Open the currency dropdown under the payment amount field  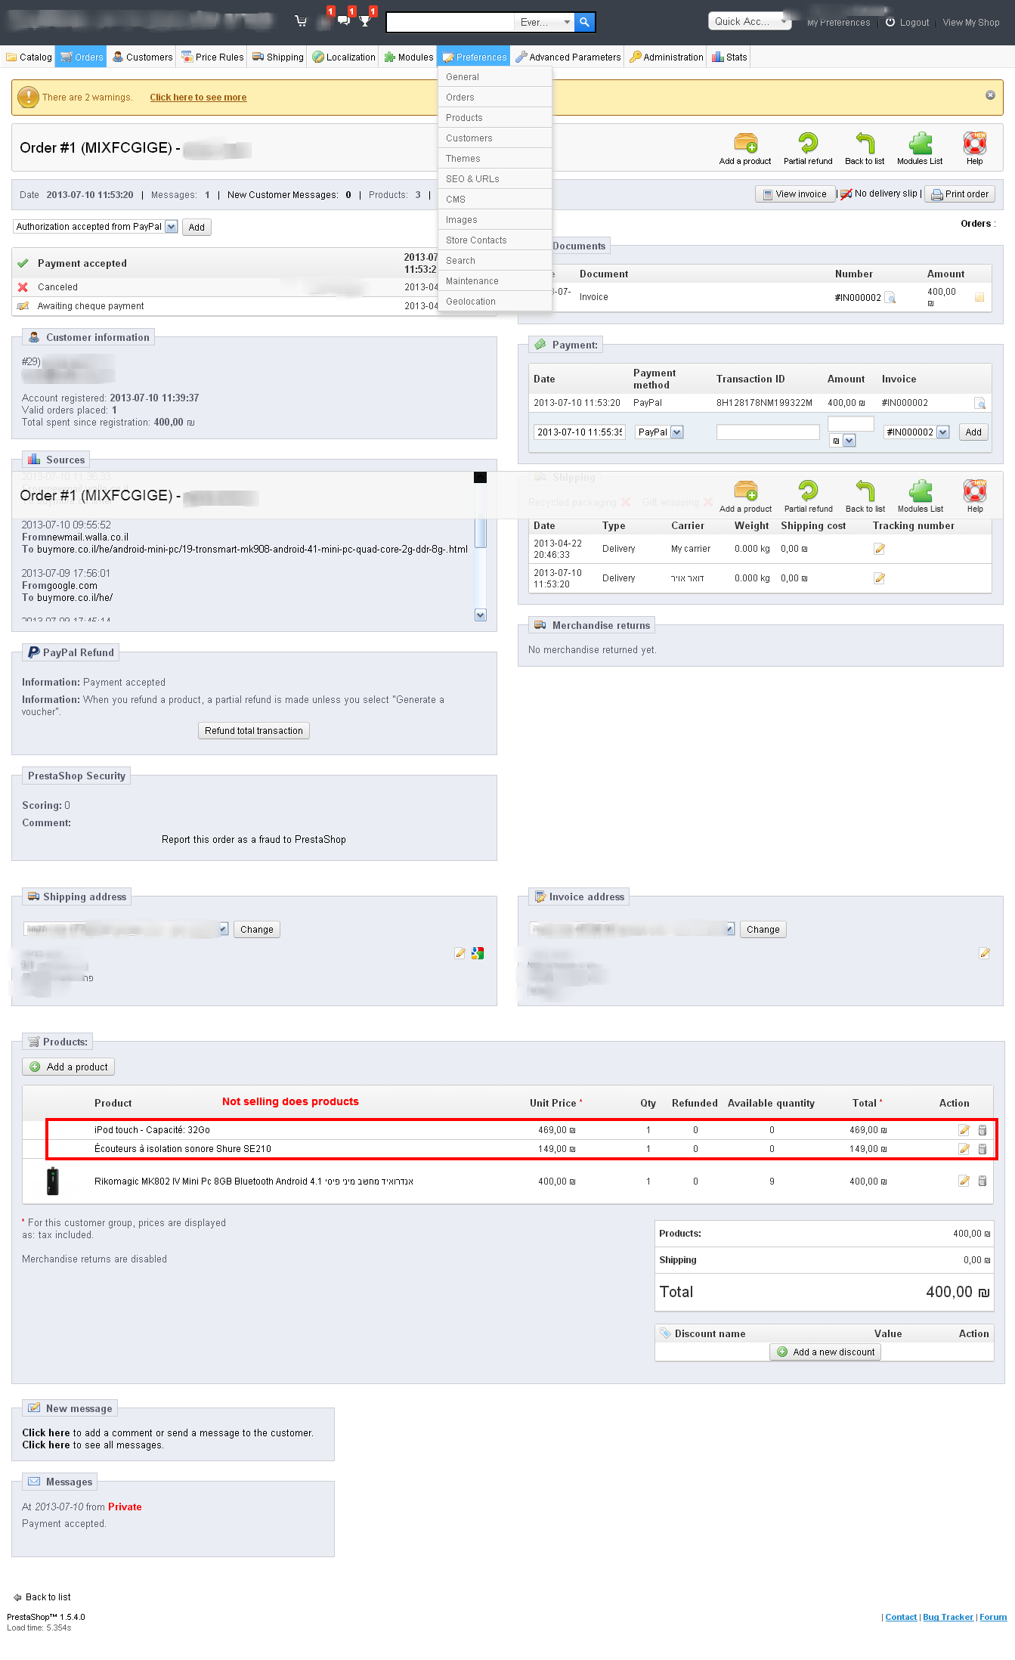[842, 441]
